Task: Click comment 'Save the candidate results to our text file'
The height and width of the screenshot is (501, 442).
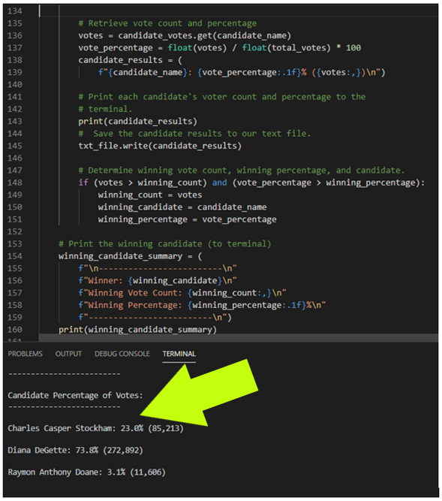Action: [194, 134]
